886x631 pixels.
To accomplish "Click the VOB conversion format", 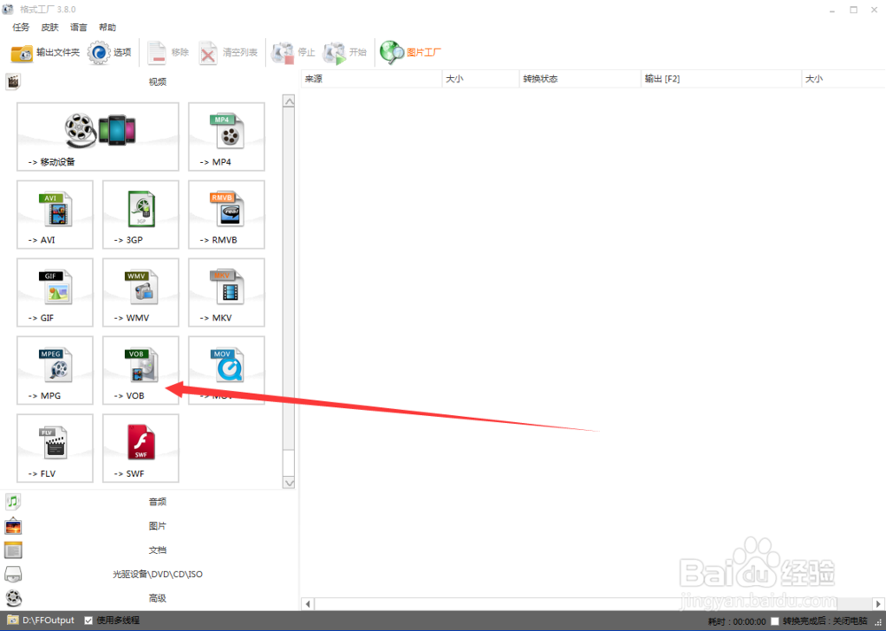I will coord(141,370).
